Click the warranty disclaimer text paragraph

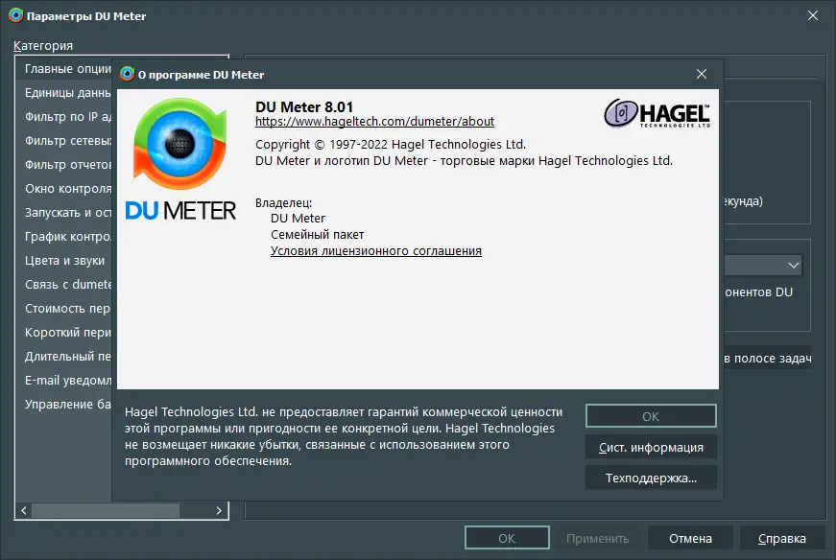(344, 436)
